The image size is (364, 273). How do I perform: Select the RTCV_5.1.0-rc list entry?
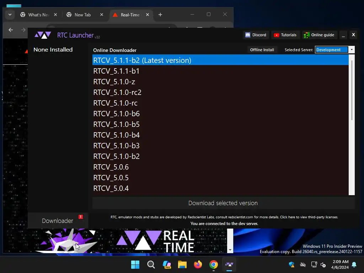pyautogui.click(x=220, y=103)
